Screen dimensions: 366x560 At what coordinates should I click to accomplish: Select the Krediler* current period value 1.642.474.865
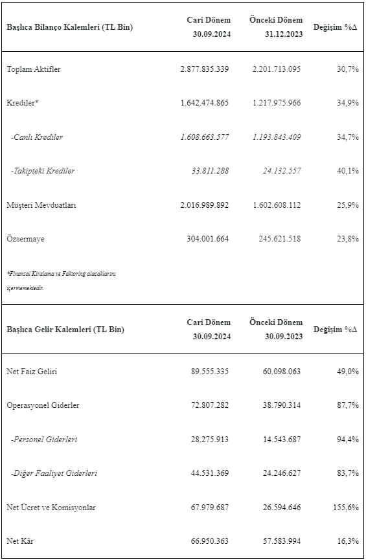205,103
